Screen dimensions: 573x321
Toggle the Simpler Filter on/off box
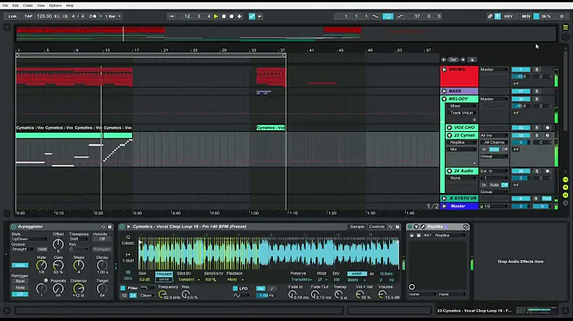[123, 288]
